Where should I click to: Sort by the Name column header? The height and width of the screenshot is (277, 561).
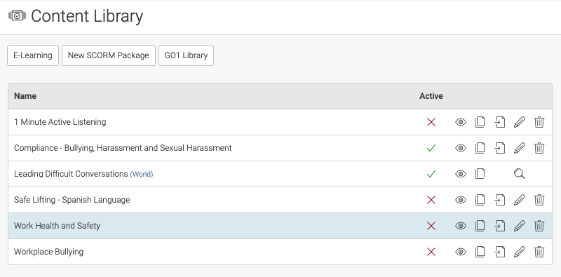25,96
